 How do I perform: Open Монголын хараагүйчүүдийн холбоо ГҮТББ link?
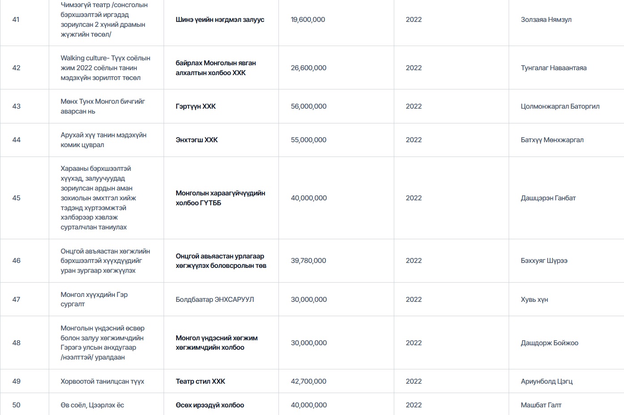click(220, 198)
